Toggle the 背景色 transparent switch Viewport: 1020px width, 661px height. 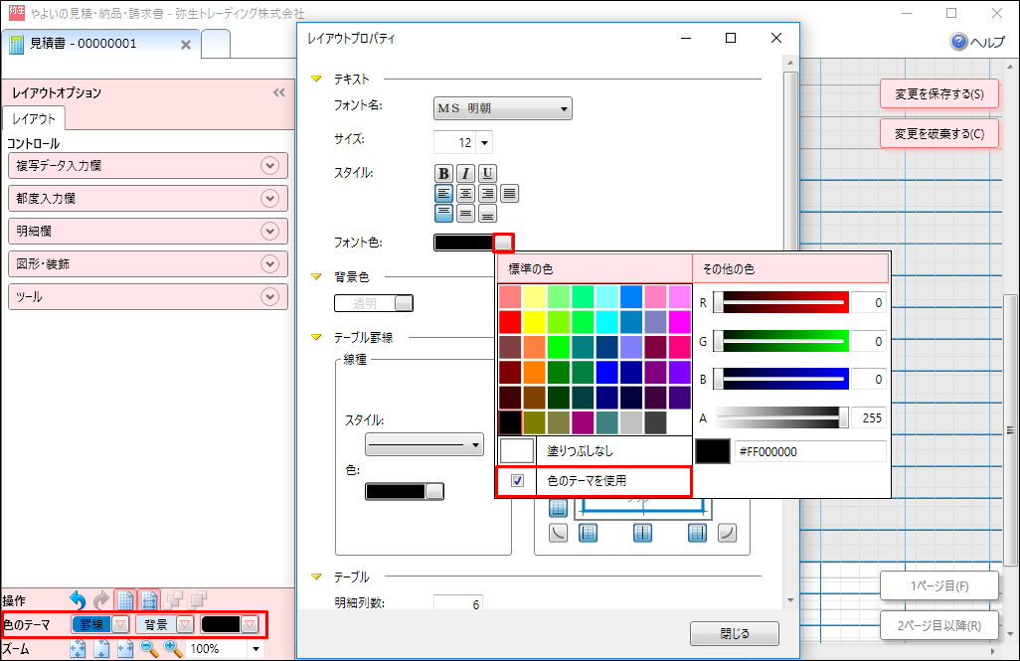tap(374, 303)
